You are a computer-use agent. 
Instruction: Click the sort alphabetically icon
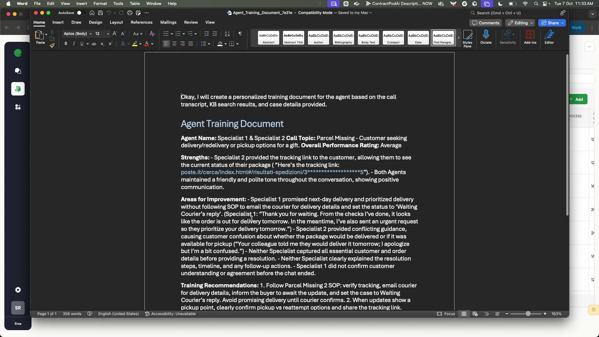tap(227, 34)
